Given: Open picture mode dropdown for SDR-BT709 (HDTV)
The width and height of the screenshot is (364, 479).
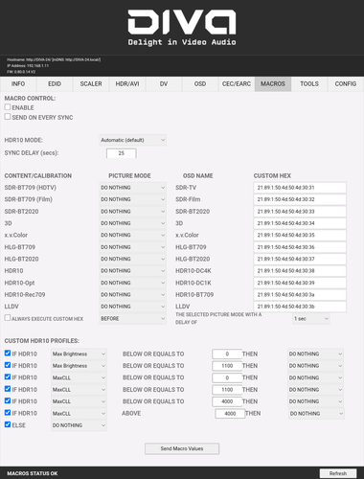Looking at the screenshot, I should 132,188.
